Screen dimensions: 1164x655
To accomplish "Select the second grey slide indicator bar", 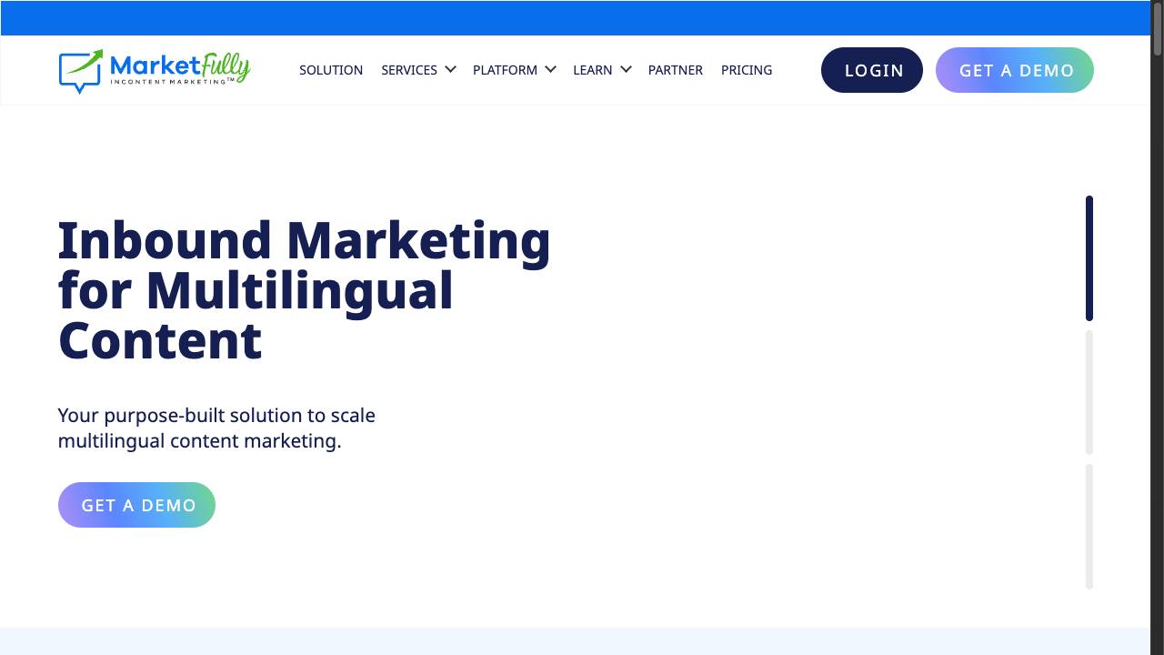I will (x=1089, y=392).
